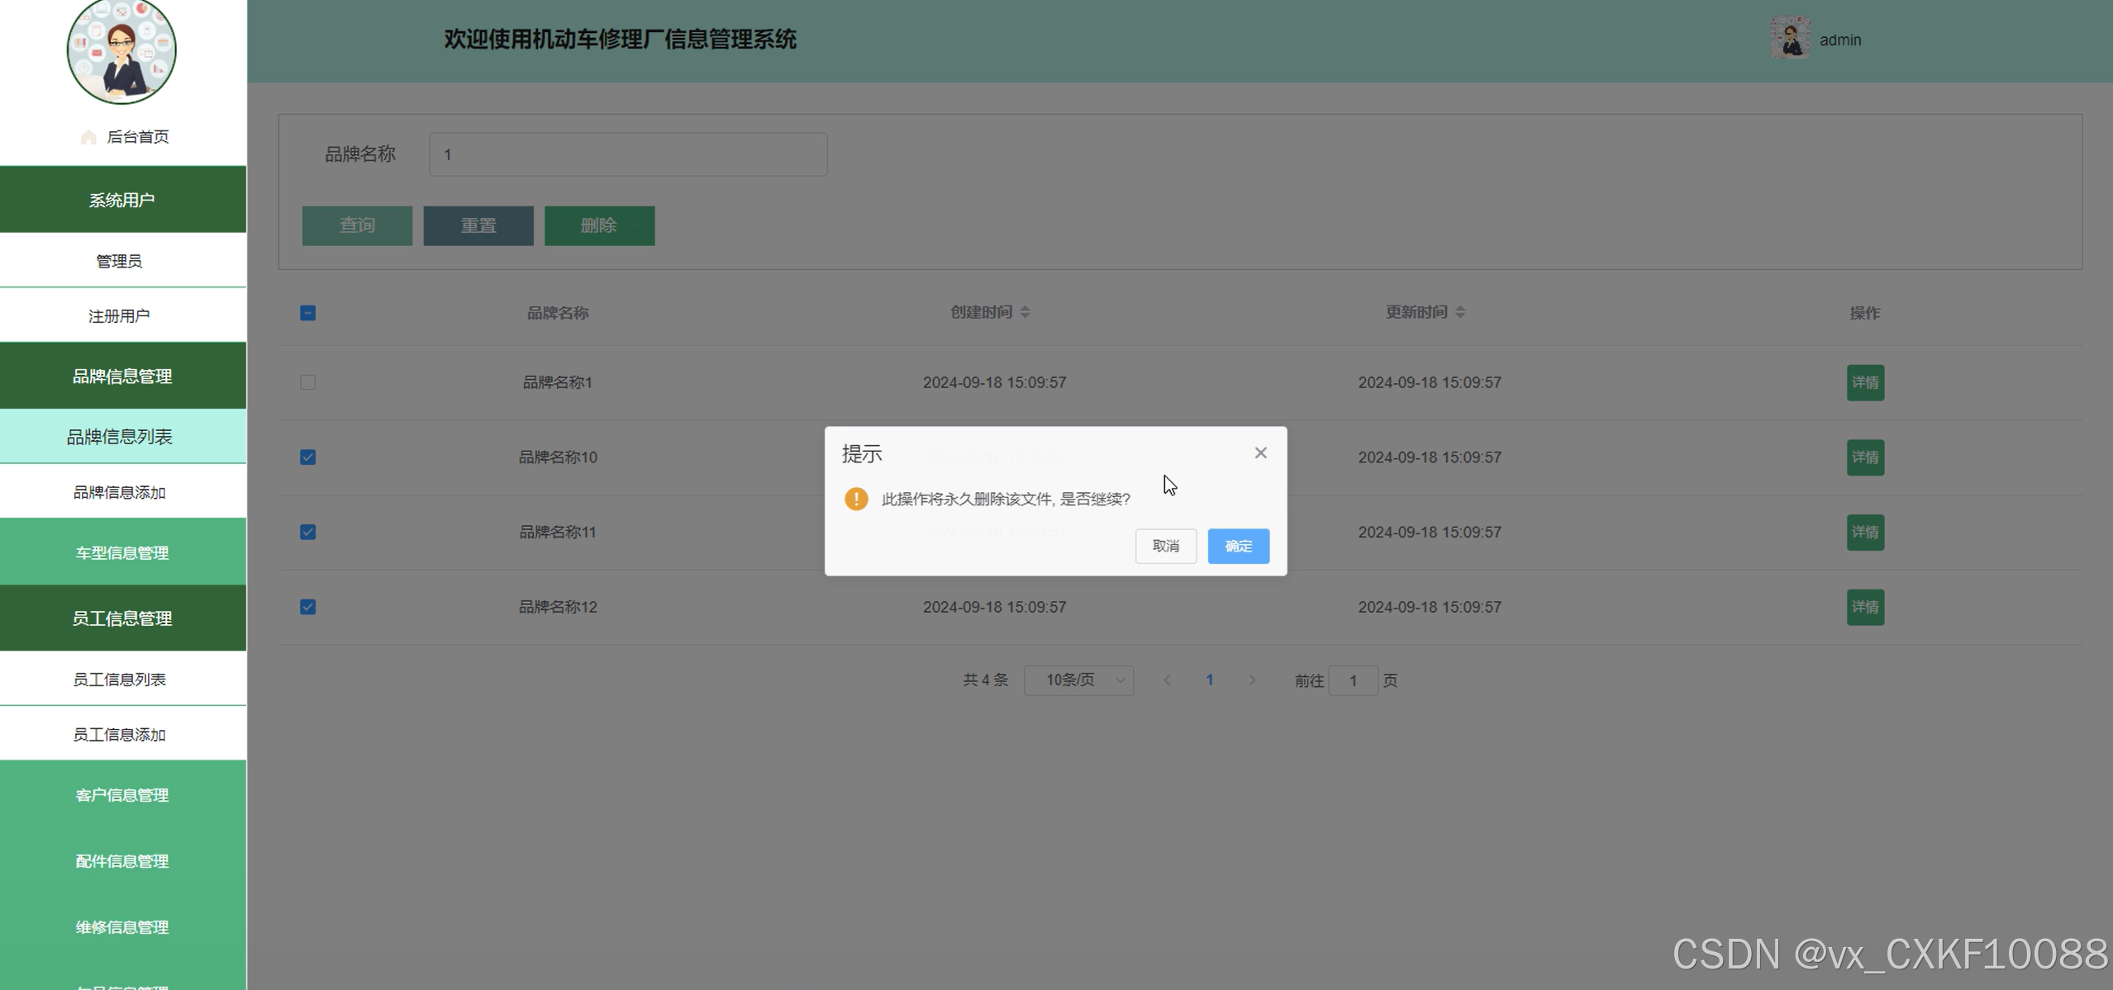Expand the 车型信息管理 sidebar section
2113x990 pixels.
(x=122, y=552)
